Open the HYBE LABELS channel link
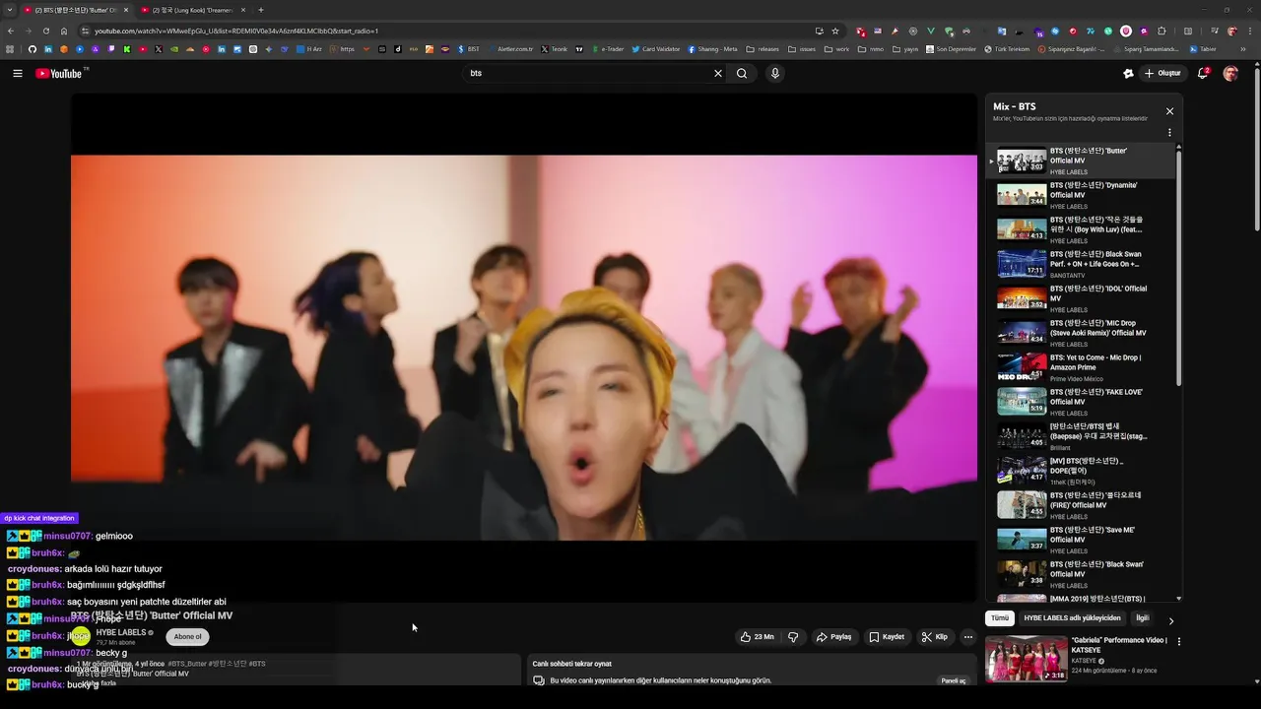 pos(121,632)
